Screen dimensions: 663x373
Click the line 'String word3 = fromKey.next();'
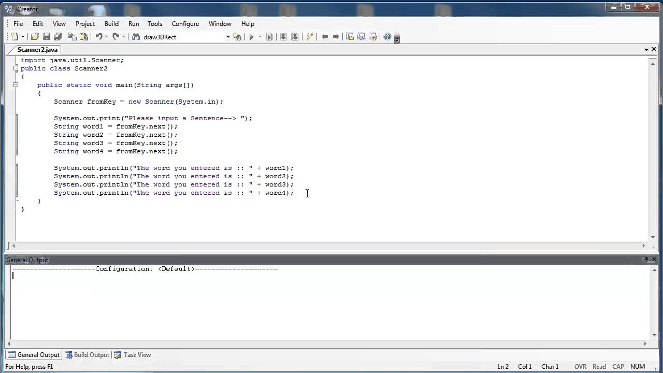[x=116, y=143]
